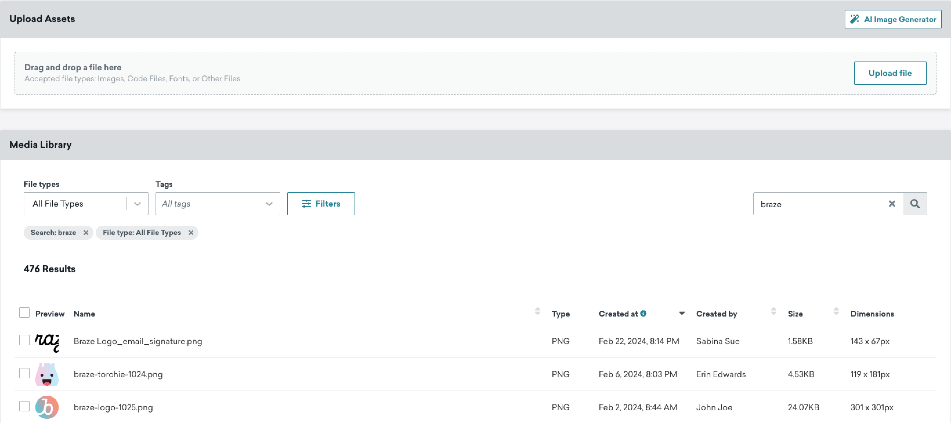Open the All File Types dropdown
This screenshot has height=423, width=951.
tap(86, 203)
